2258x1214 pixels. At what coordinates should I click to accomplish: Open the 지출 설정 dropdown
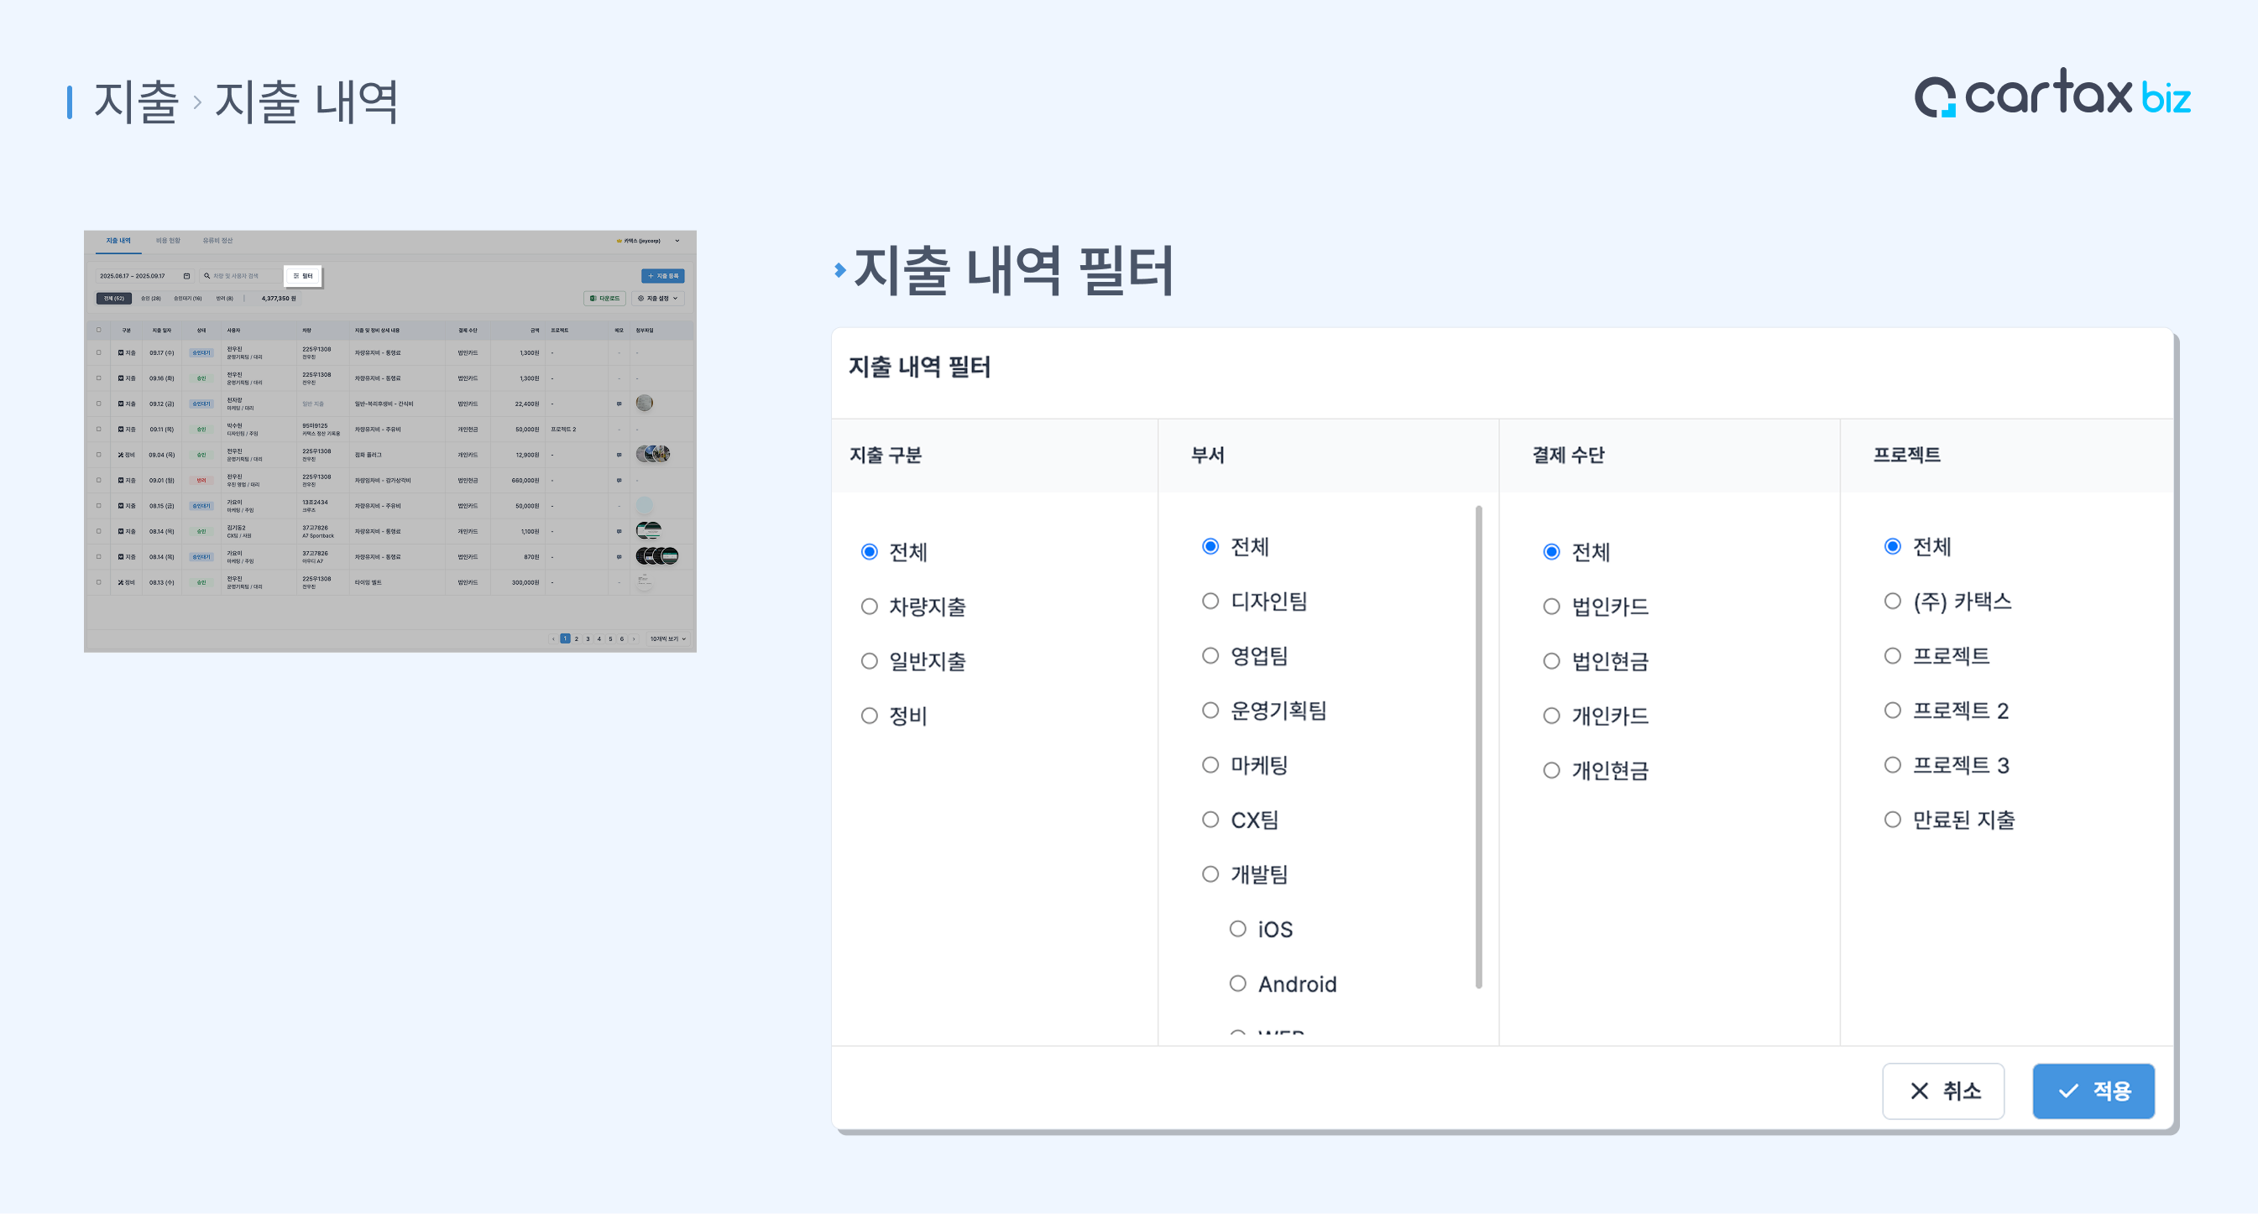(658, 299)
